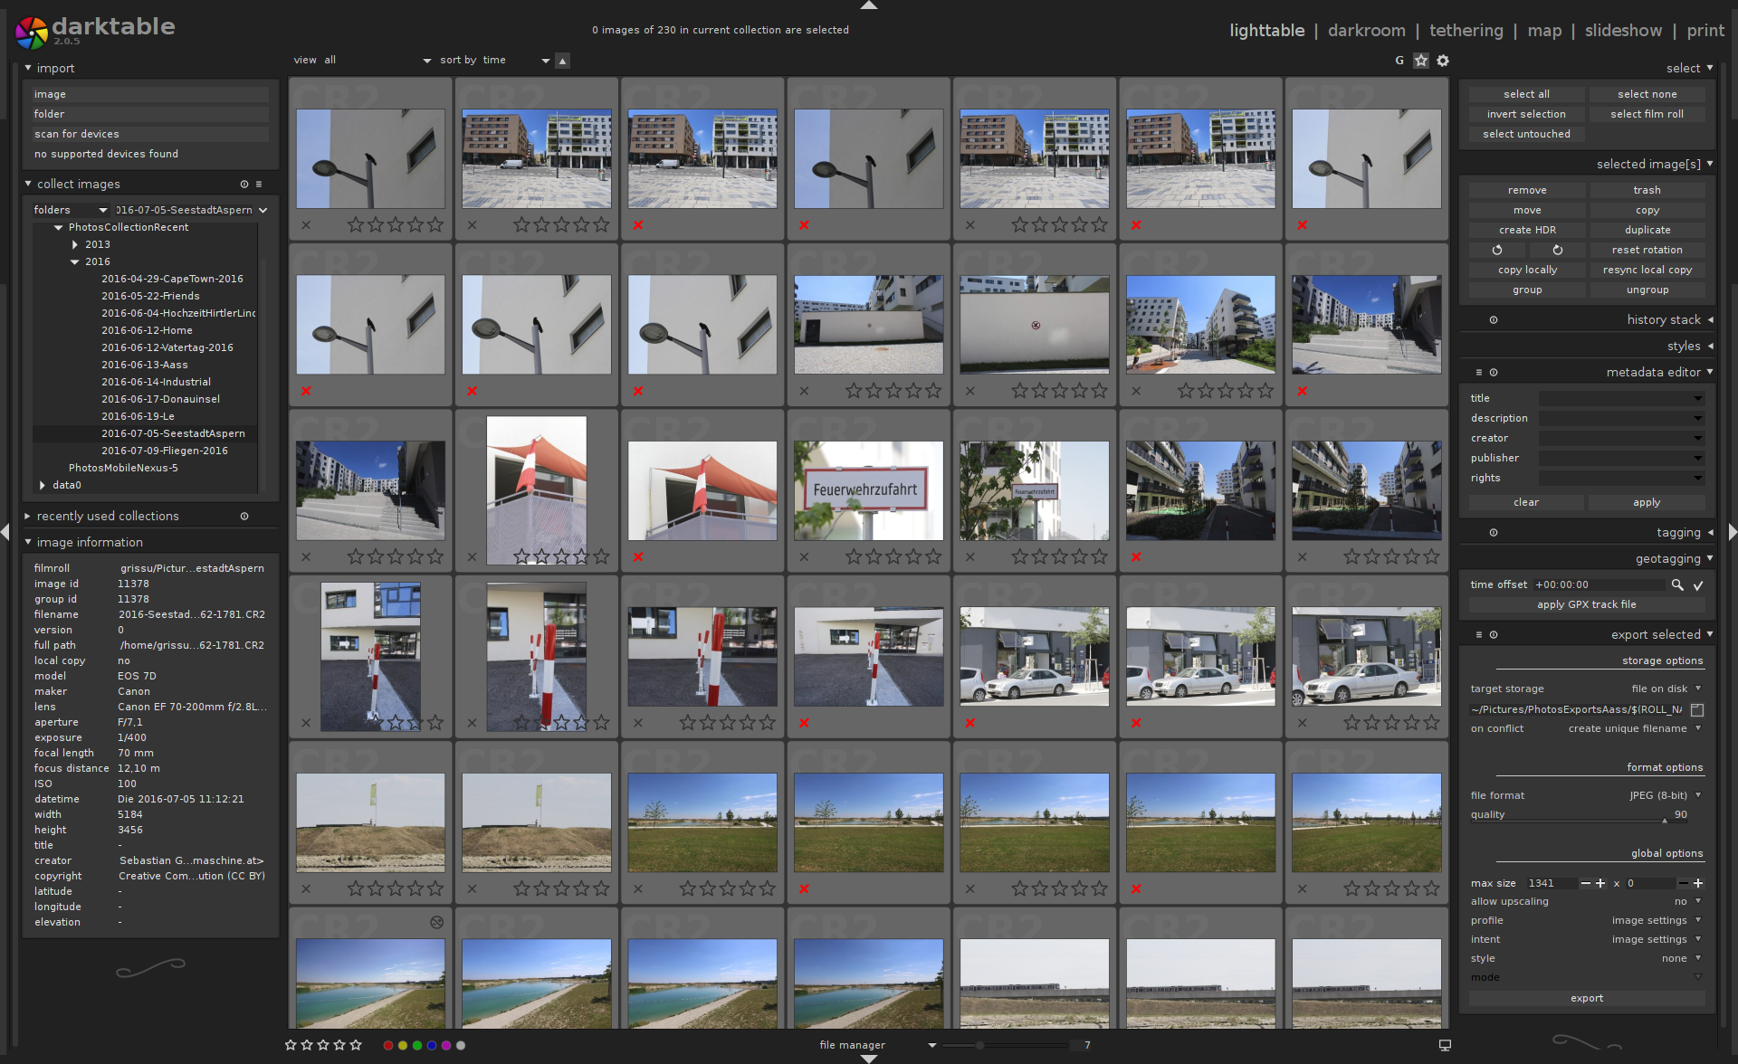Open the target storage dropdown
The height and width of the screenshot is (1064, 1738).
[1587, 689]
